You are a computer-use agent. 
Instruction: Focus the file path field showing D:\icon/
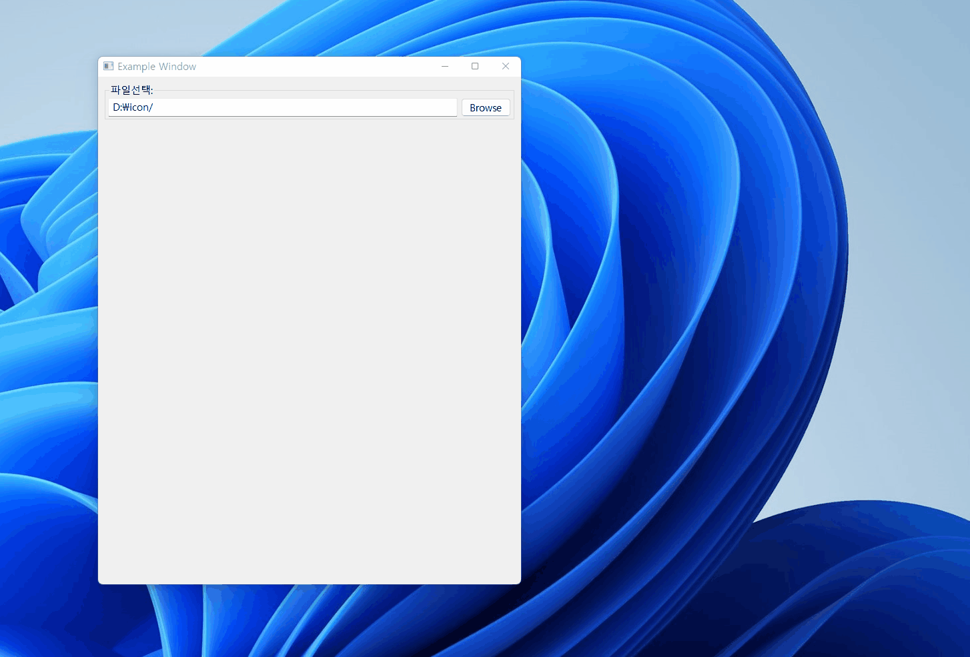point(283,107)
